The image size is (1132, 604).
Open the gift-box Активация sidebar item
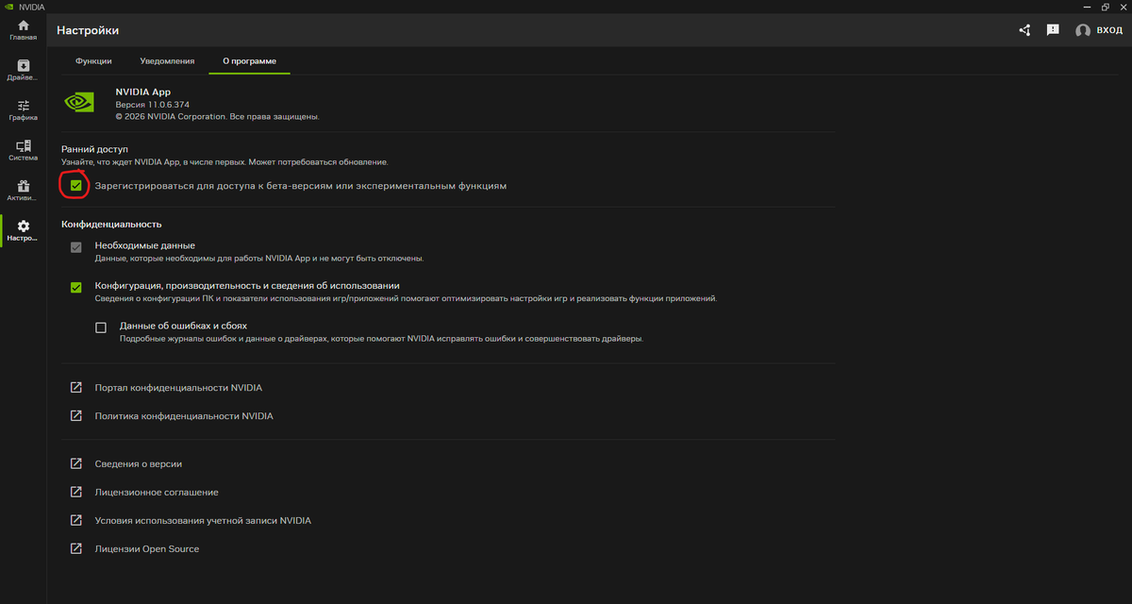pyautogui.click(x=24, y=191)
